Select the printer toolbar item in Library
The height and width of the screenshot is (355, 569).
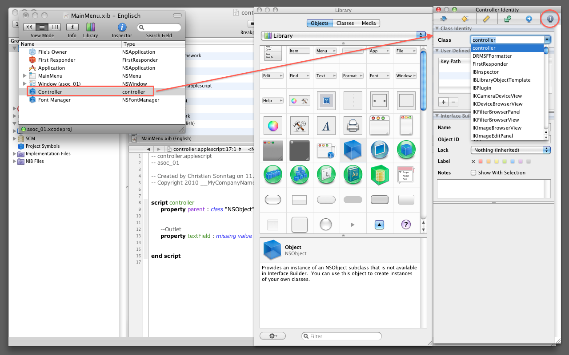(353, 126)
